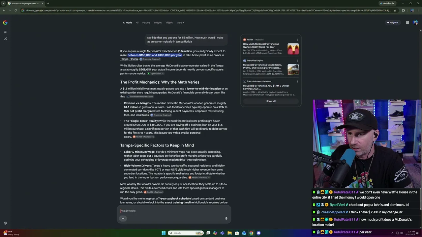Bookmark this page with the star icon

[x=395, y=10]
